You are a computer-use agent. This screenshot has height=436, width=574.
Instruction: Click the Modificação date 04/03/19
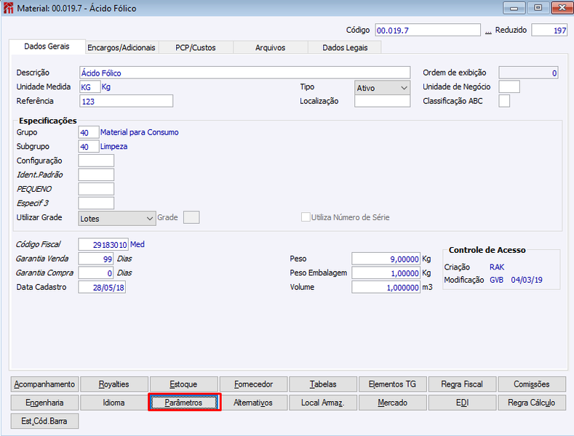(x=527, y=280)
